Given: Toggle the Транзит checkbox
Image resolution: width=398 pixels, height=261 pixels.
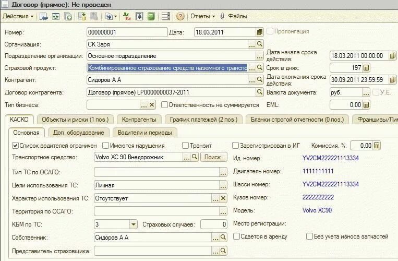Looking at the screenshot, I should point(186,146).
